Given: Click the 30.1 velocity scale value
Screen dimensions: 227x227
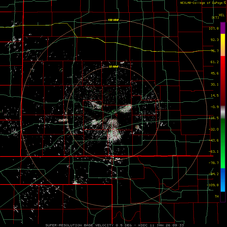Looking at the screenshot, I should [215, 84].
